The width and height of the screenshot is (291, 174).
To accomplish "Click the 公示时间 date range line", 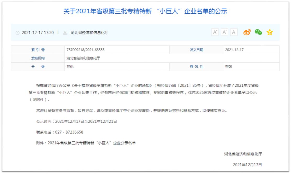I will (x=76, y=121).
